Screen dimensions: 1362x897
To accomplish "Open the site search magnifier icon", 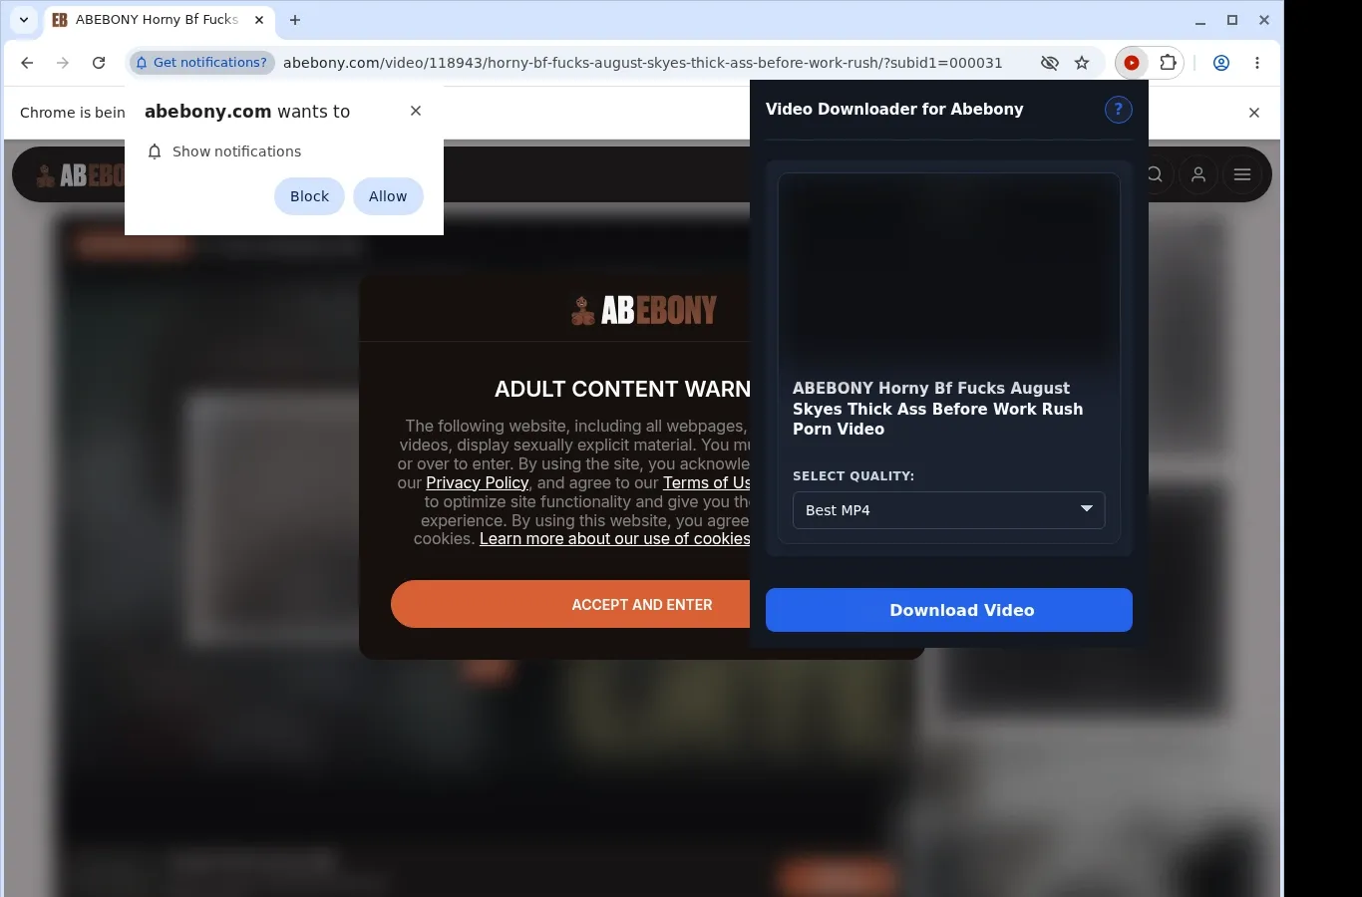I will [x=1155, y=174].
